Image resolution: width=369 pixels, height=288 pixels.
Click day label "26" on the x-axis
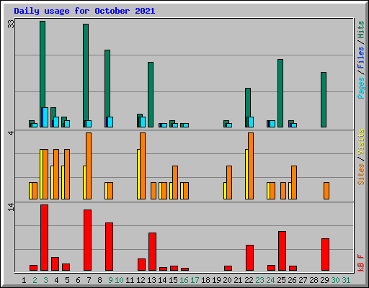(292, 280)
